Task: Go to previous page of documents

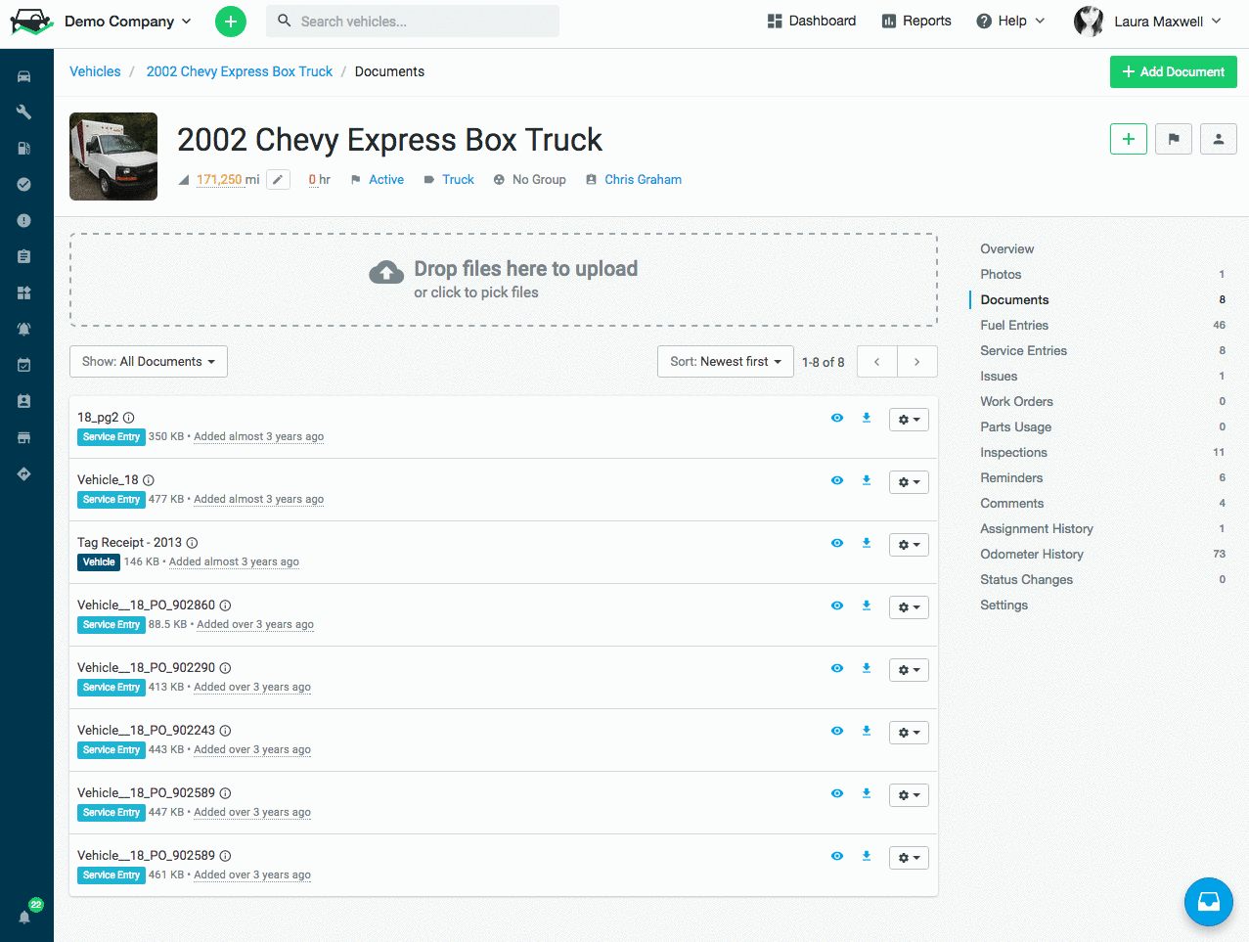Action: click(877, 361)
